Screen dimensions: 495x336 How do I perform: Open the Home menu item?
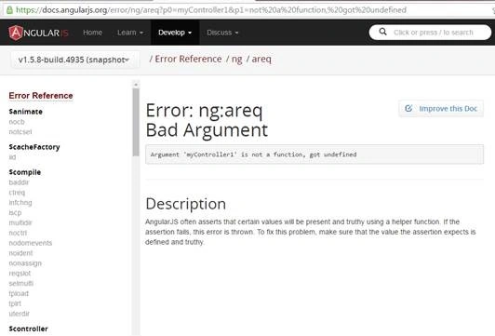(92, 33)
